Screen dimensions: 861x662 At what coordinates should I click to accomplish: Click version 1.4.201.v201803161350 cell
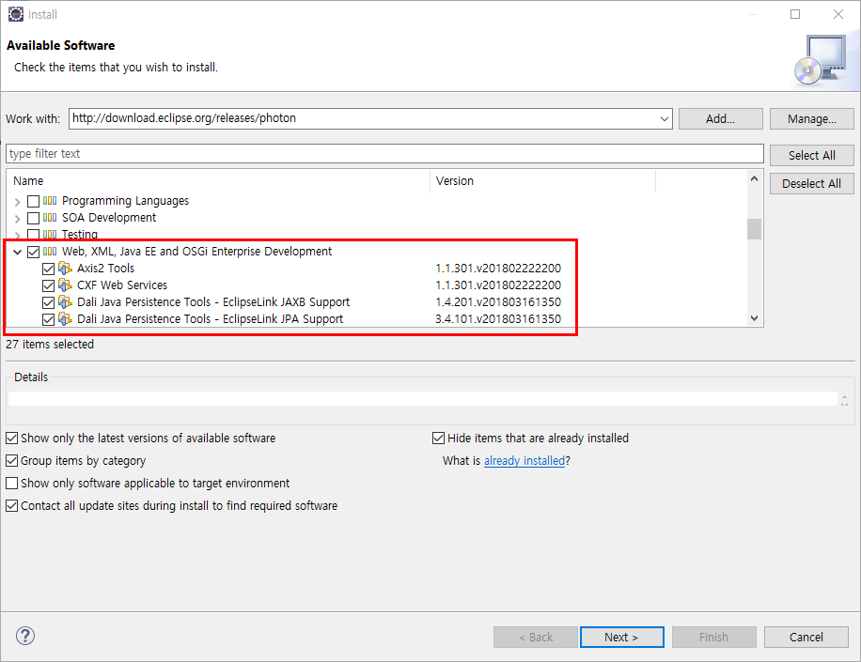[498, 302]
